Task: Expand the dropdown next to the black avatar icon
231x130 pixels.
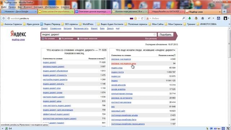Action: click(228, 18)
